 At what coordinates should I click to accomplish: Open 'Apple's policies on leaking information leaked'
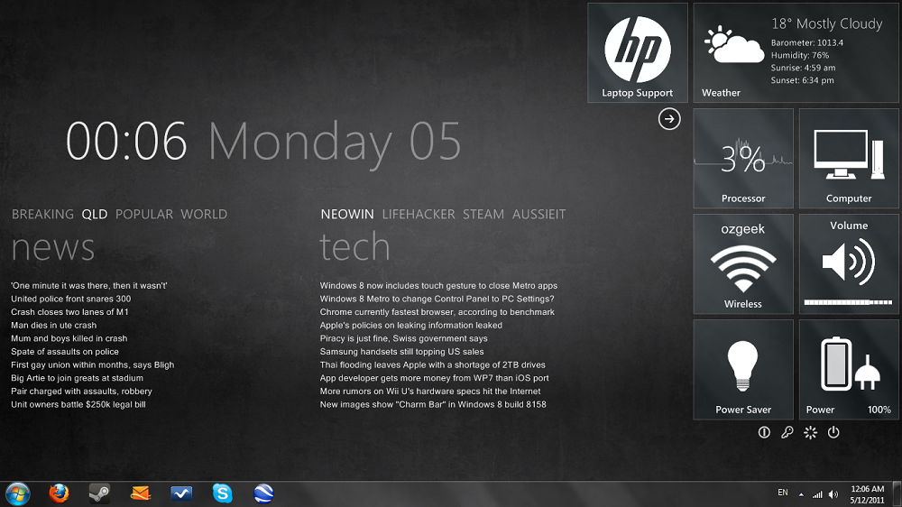411,325
